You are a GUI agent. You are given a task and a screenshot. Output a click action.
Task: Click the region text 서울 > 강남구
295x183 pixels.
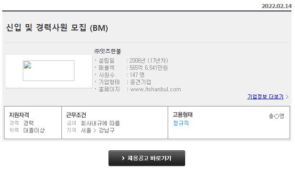tap(98, 130)
